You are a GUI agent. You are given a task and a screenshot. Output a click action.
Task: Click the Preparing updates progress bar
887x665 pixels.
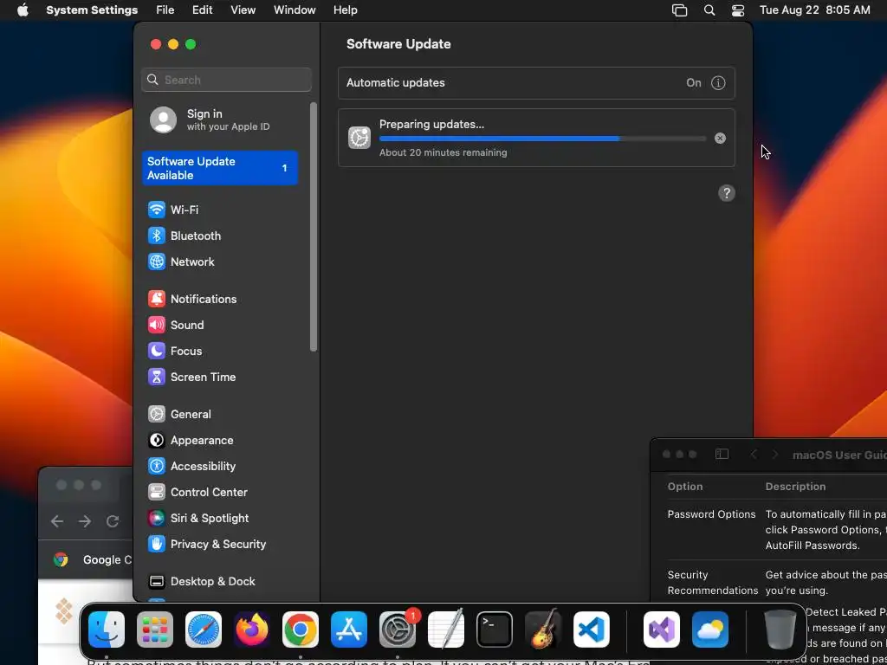click(x=542, y=139)
